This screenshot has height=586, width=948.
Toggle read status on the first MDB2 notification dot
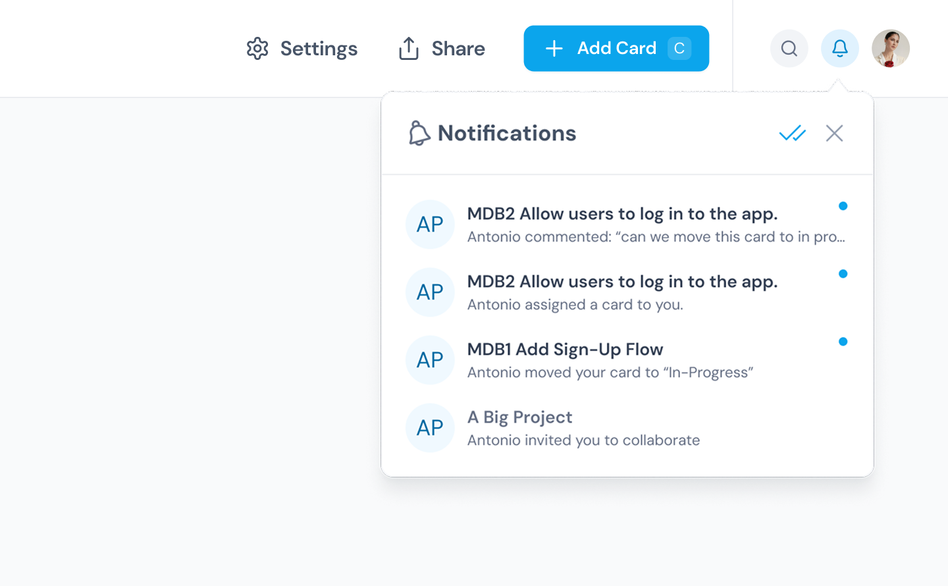[843, 205]
